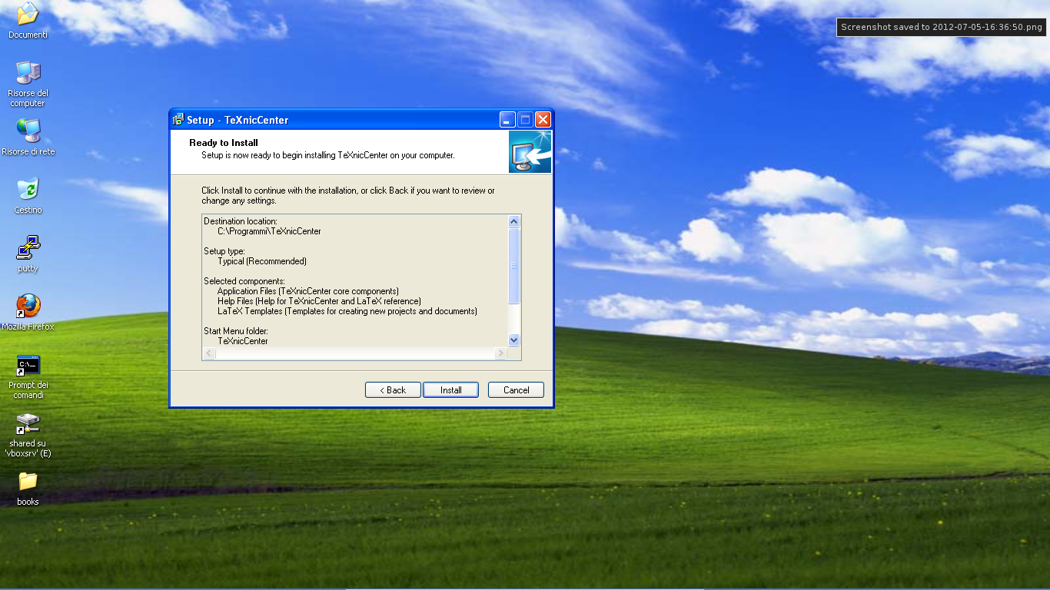The image size is (1050, 590).
Task: Click the 'Help Files' component line
Action: pos(319,301)
